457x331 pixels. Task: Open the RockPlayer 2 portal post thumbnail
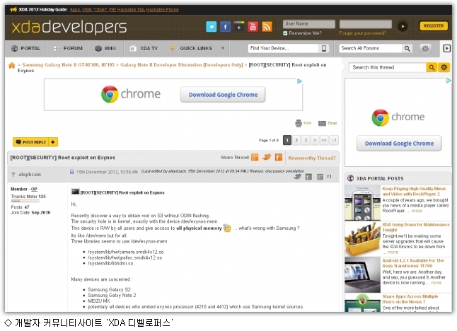(363, 203)
